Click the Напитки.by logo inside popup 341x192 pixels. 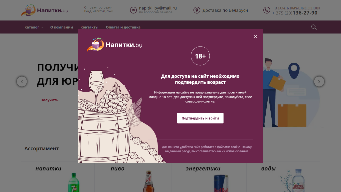coord(115,45)
